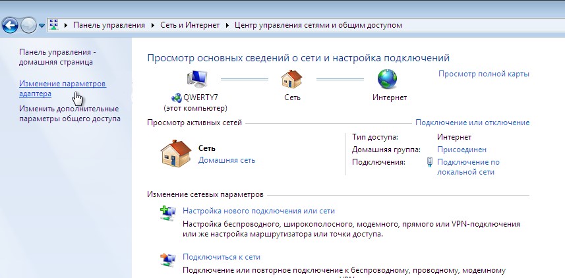Expand arrow before Центр управления сетями breadcrumb
This screenshot has height=278, width=565.
coord(227,26)
